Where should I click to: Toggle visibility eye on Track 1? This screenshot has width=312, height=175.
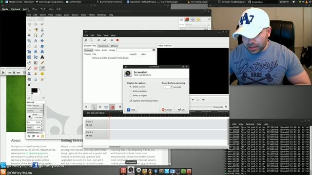pyautogui.click(x=87, y=136)
